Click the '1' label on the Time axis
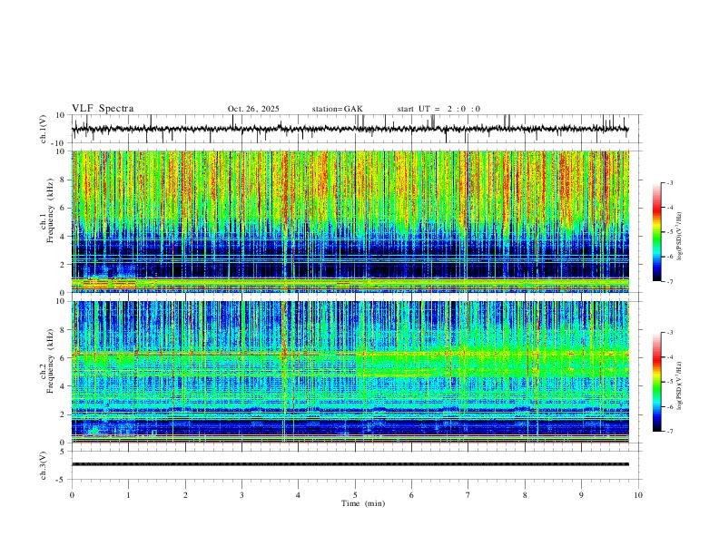The height and width of the screenshot is (555, 719). click(128, 495)
